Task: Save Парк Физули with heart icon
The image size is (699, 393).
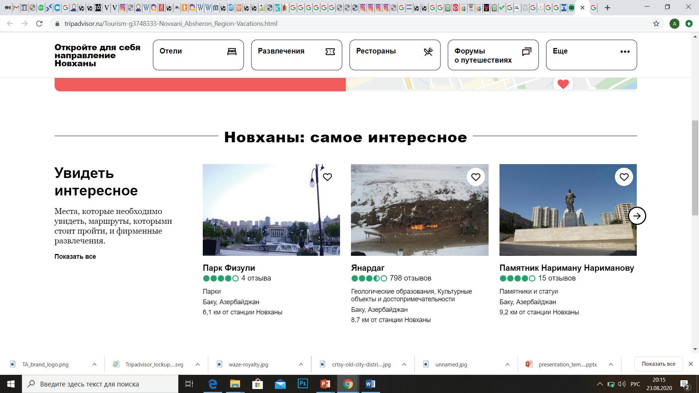Action: (x=327, y=177)
